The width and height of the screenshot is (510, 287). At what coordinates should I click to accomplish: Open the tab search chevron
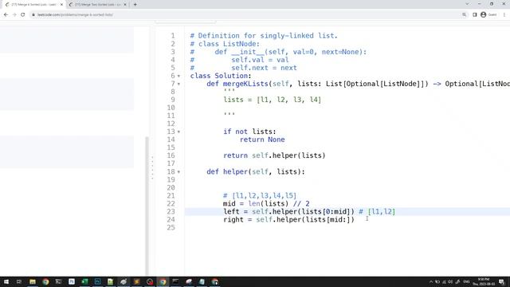point(467,4)
